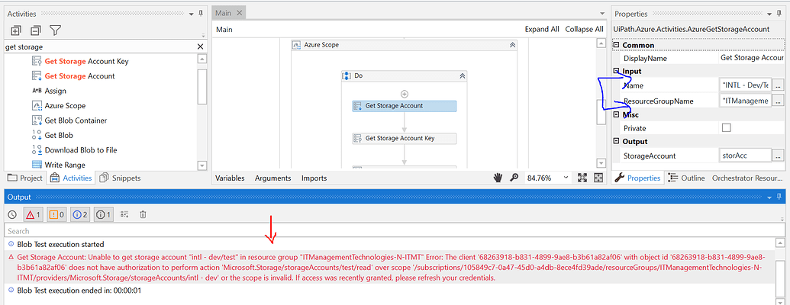Click the Collapse All icon in Activities panel
The width and height of the screenshot is (790, 305).
coord(35,30)
